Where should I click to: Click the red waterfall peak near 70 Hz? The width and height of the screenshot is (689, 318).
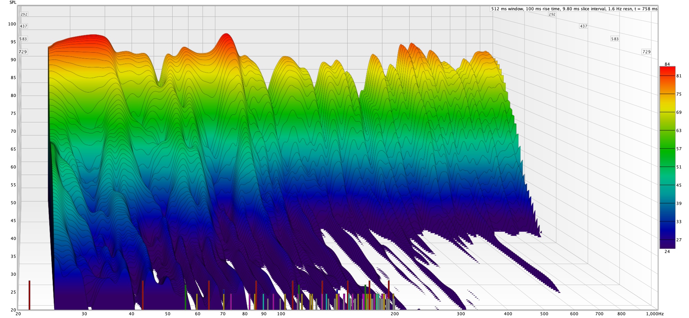click(x=226, y=38)
